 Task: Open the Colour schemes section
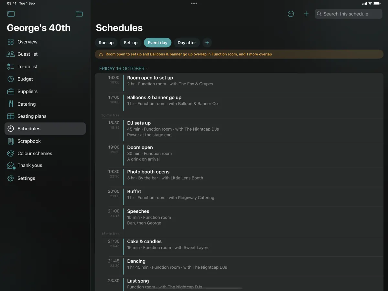coord(45,154)
